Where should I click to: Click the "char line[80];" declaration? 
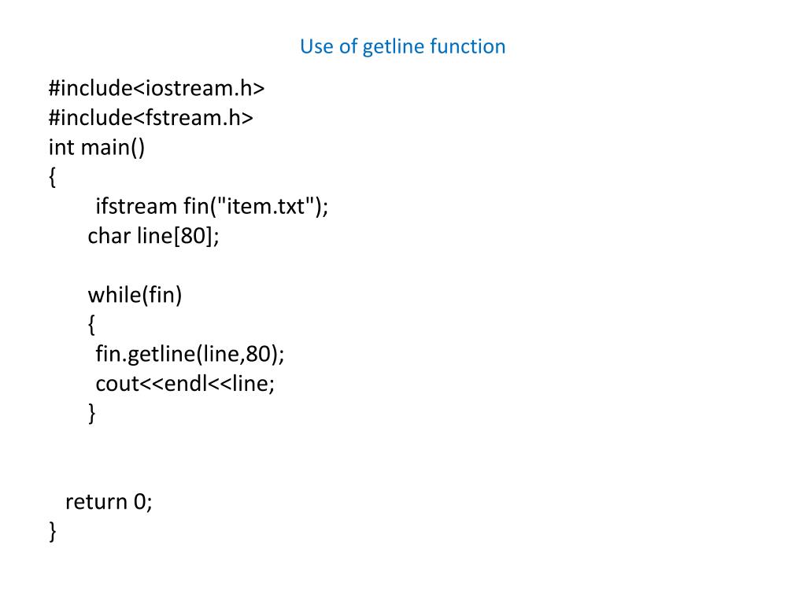tap(153, 236)
